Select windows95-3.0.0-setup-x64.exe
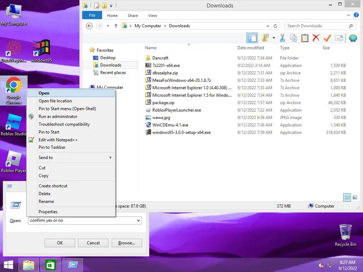The height and width of the screenshot is (272, 363). [181, 132]
